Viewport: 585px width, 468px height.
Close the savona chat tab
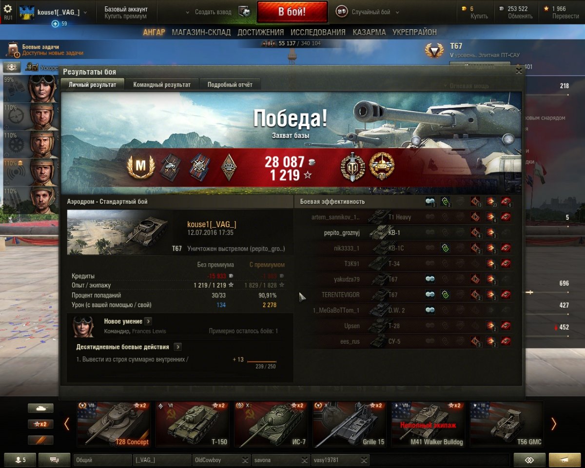click(304, 460)
